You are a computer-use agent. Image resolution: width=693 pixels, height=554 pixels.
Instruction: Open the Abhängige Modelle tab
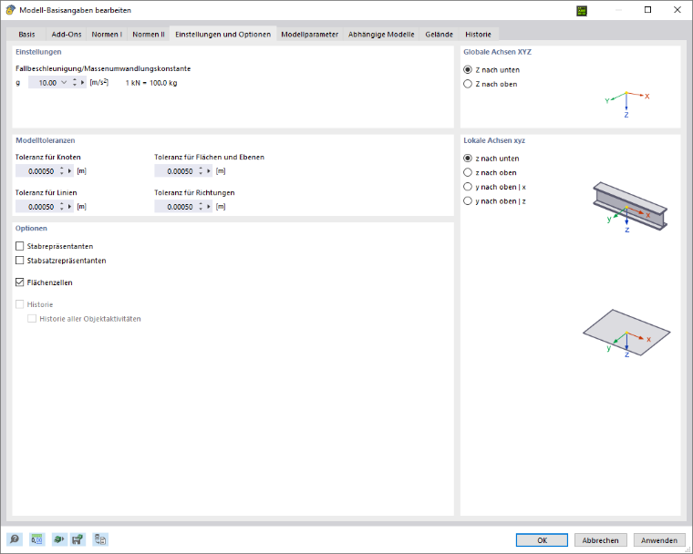click(x=381, y=34)
